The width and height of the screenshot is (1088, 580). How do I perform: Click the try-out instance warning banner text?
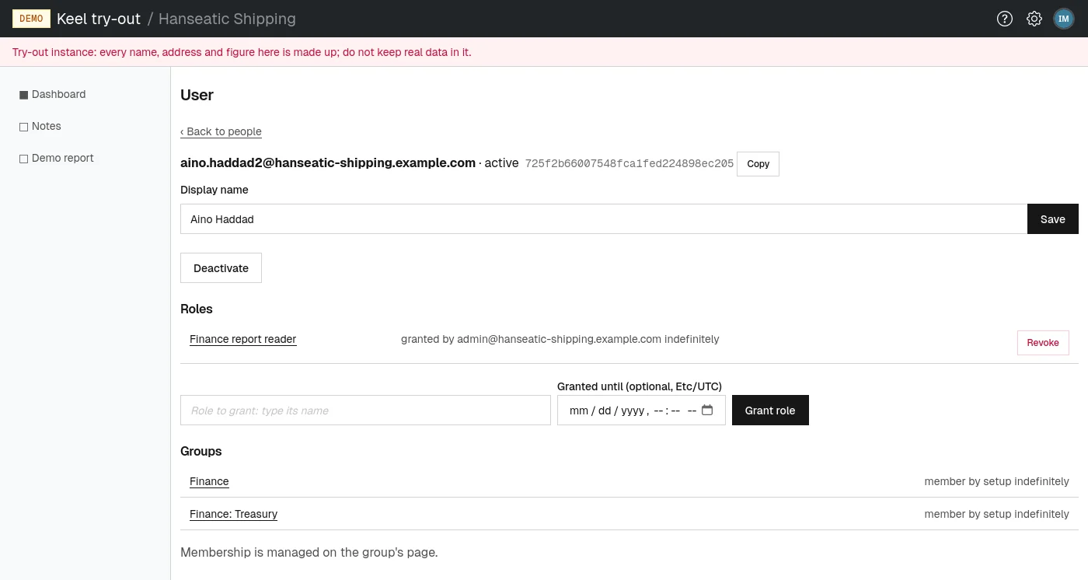point(242,52)
